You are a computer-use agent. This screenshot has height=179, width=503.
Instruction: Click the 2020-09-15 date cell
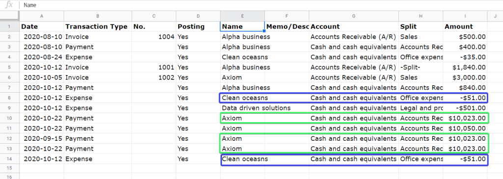pyautogui.click(x=42, y=139)
